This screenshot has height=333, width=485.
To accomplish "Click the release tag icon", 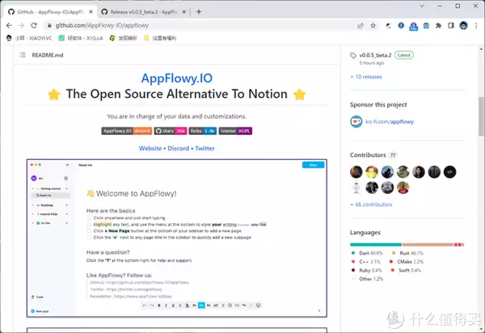I will [353, 55].
